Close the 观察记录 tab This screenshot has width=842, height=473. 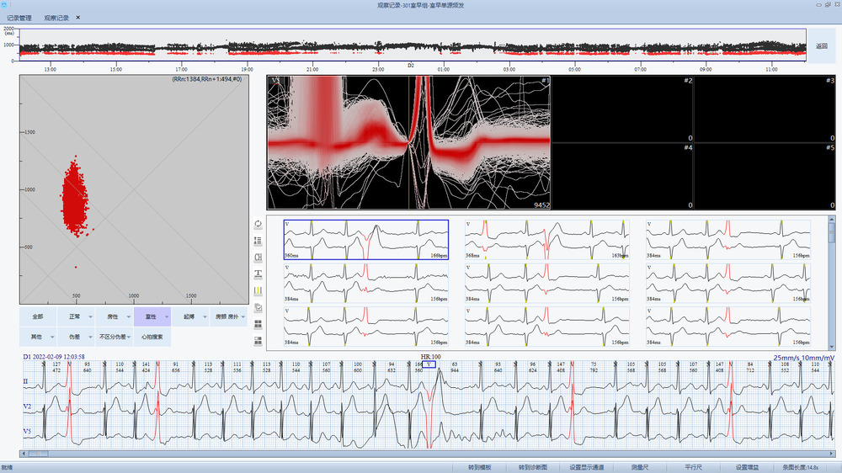[78, 17]
